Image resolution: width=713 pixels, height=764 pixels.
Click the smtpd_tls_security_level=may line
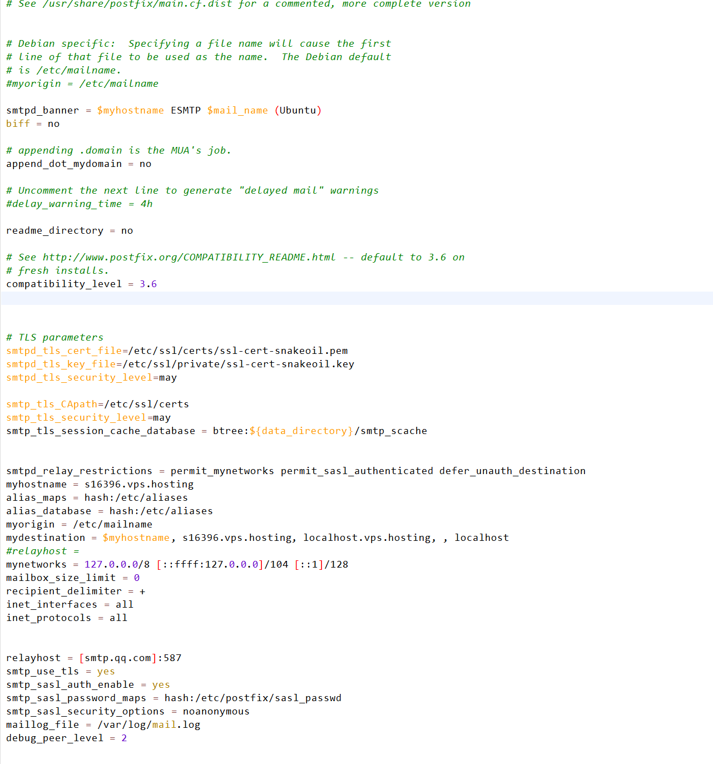[x=92, y=377]
